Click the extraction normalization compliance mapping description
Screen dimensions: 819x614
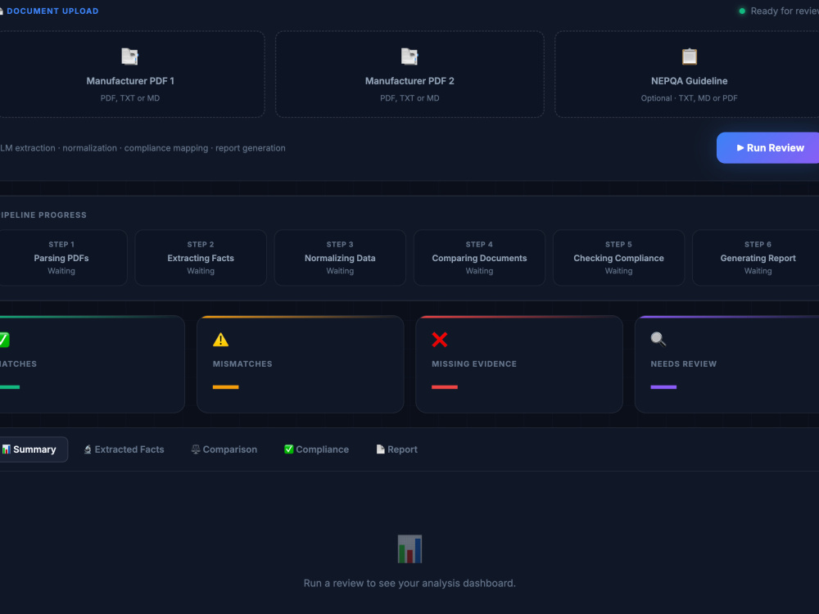pos(143,148)
